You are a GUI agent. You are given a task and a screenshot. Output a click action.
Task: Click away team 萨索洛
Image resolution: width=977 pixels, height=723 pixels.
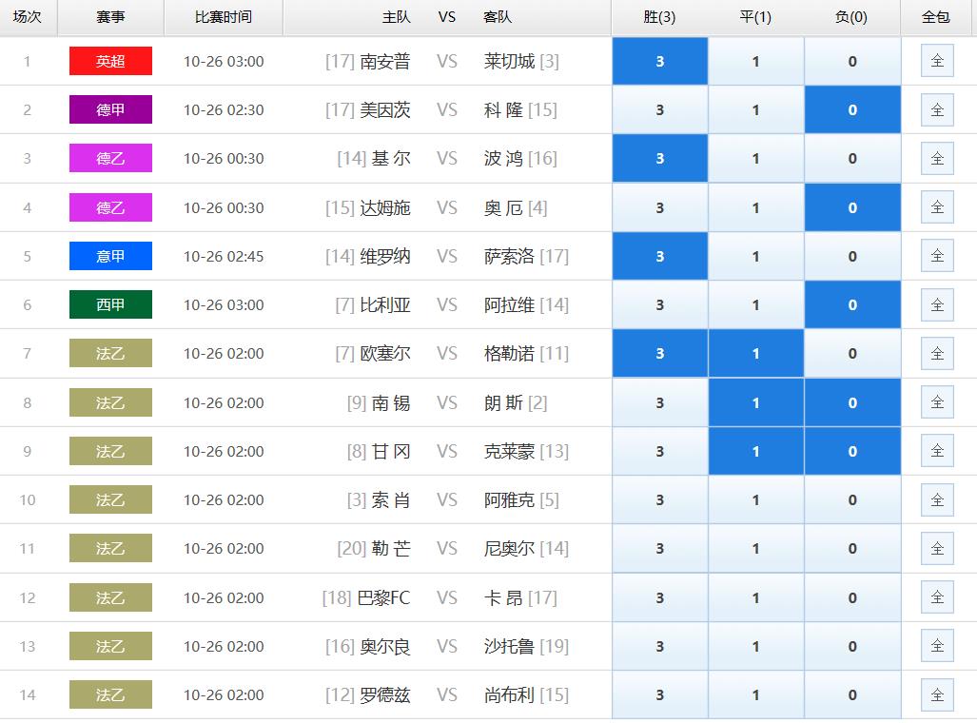tap(509, 256)
